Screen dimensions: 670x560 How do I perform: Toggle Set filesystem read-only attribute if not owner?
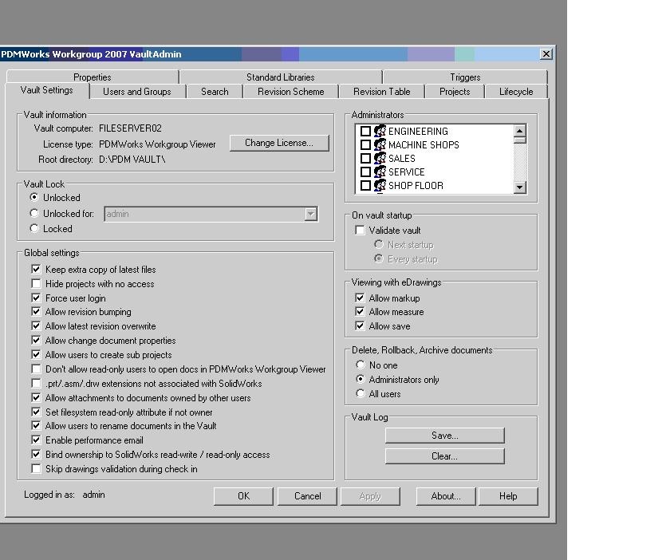[x=36, y=412]
